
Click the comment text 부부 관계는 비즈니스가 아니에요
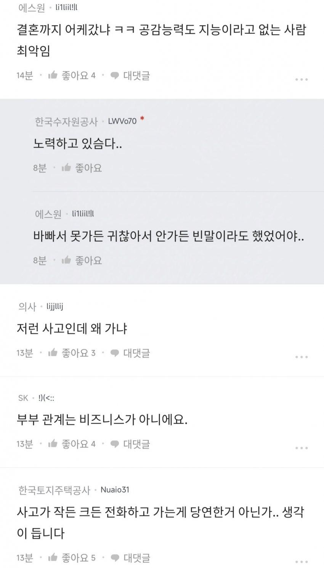tap(102, 420)
